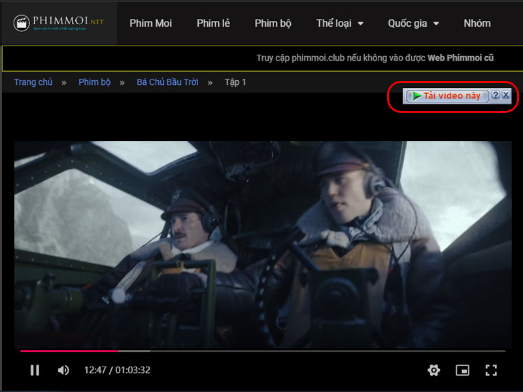Enable picture-in-picture mode
Image resolution: width=523 pixels, height=392 pixels.
462,370
